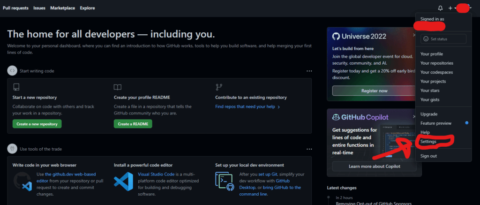Open the Use tools of the trade options menu

309,149
